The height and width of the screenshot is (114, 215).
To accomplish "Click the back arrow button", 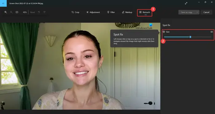I will (3, 3).
